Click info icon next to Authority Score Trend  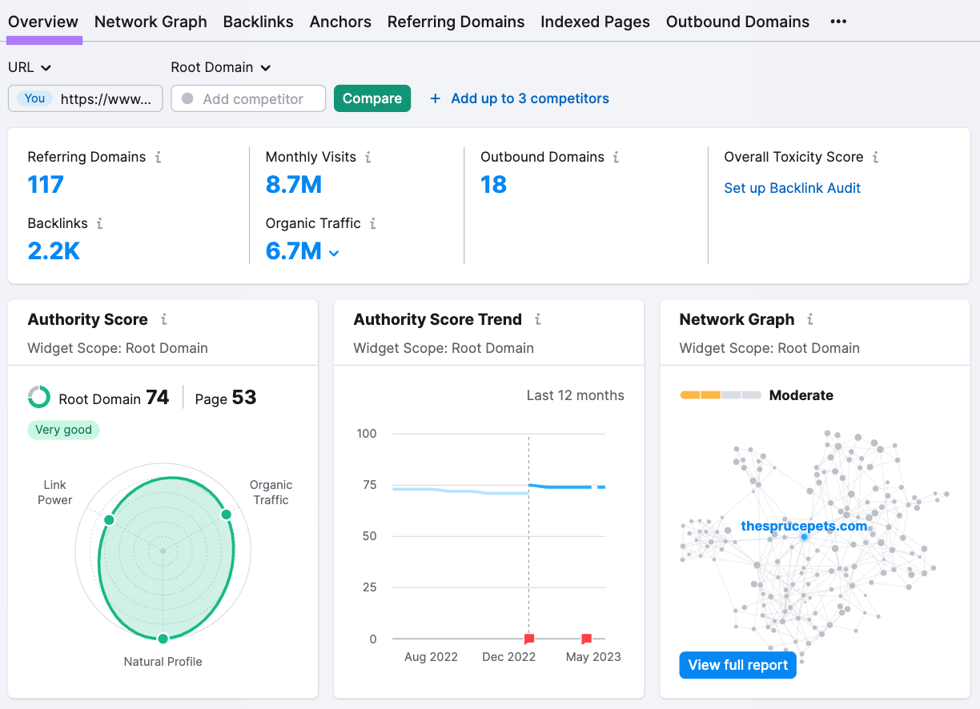click(x=537, y=319)
